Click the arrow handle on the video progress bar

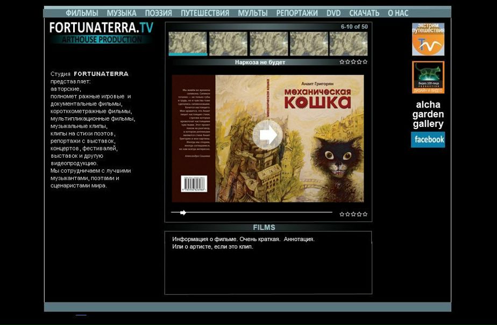(183, 213)
